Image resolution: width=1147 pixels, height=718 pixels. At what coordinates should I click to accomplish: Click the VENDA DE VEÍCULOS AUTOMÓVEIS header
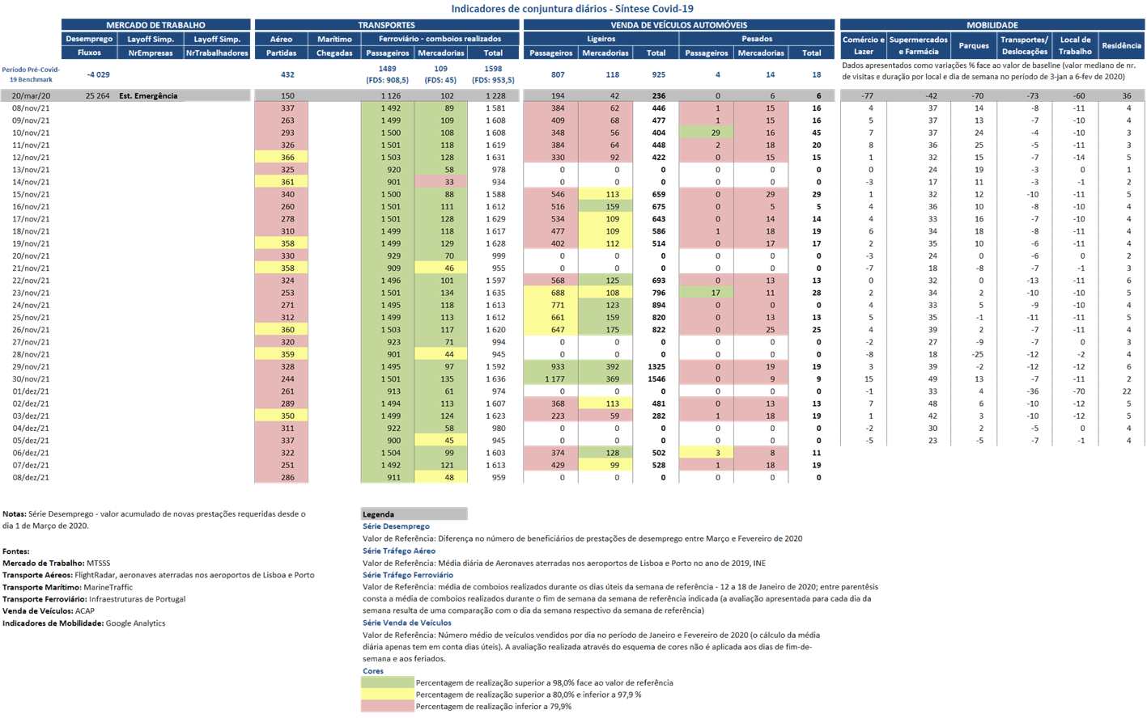point(678,25)
